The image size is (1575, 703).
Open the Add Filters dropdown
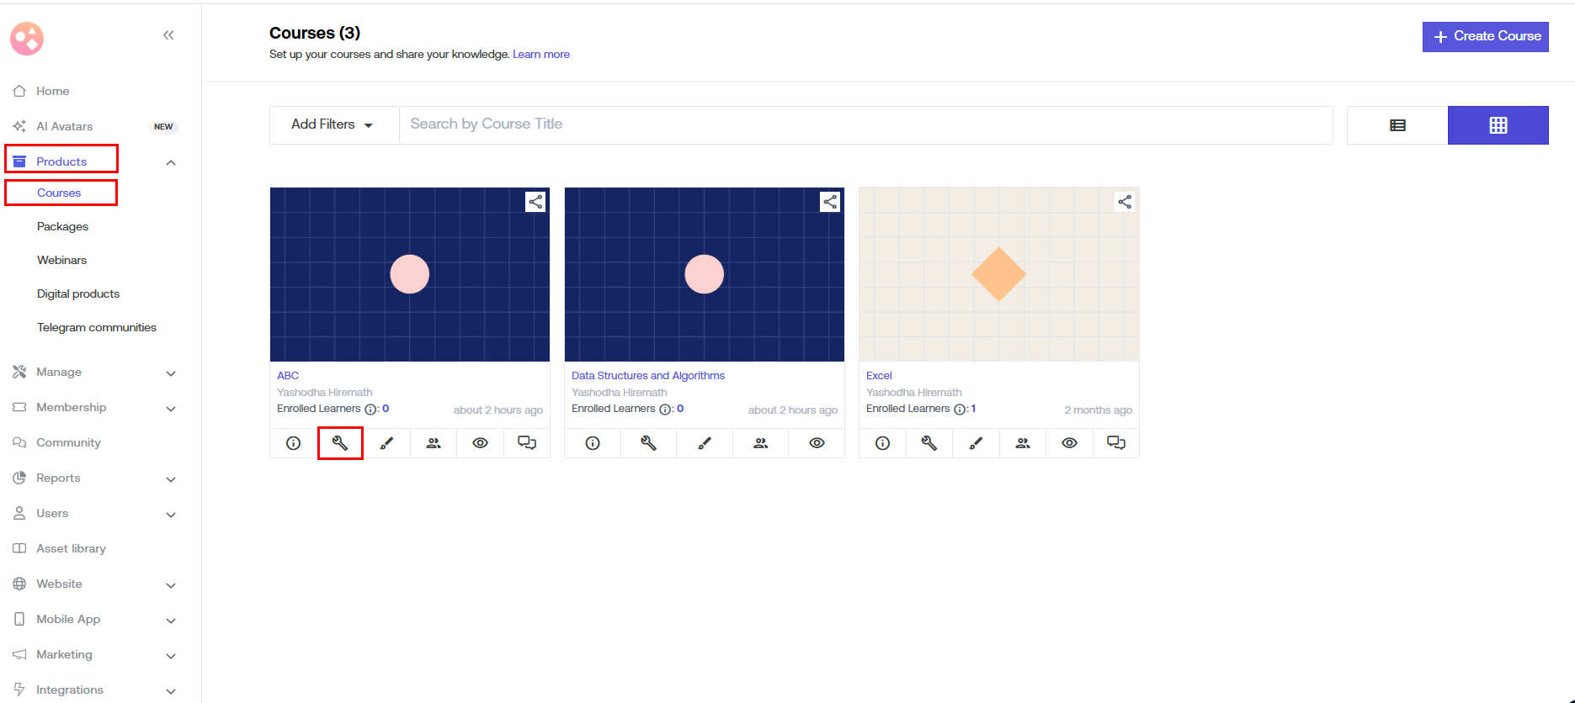pos(333,124)
